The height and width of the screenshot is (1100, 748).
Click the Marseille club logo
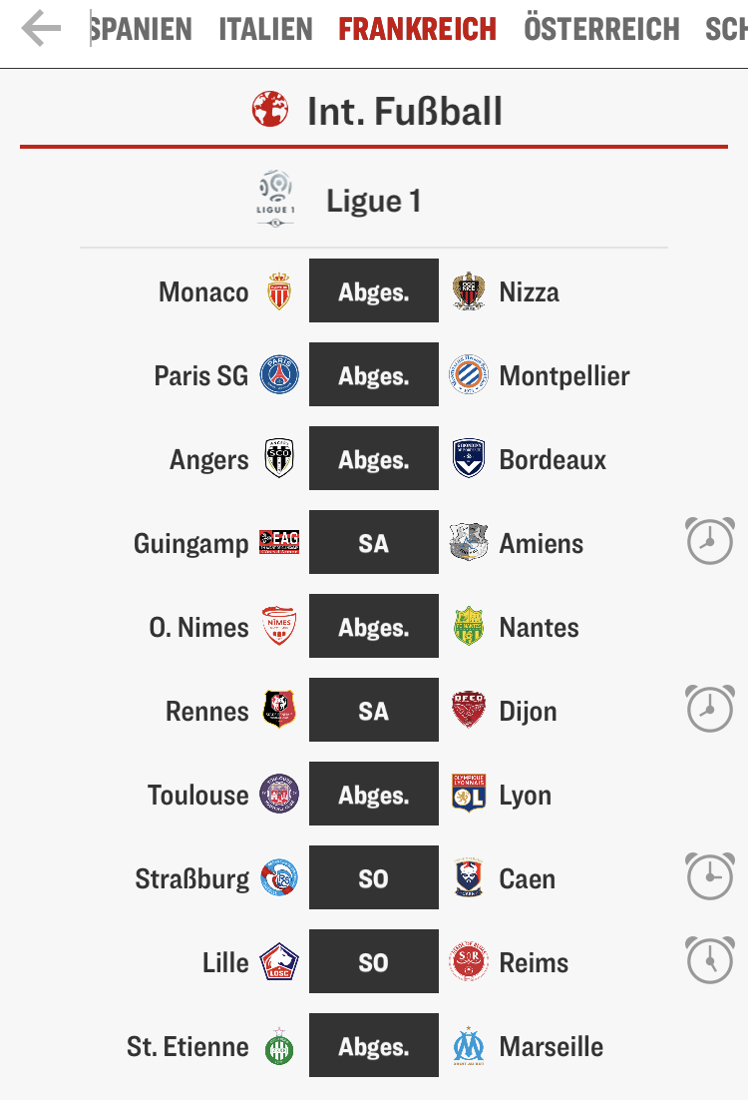point(469,1046)
